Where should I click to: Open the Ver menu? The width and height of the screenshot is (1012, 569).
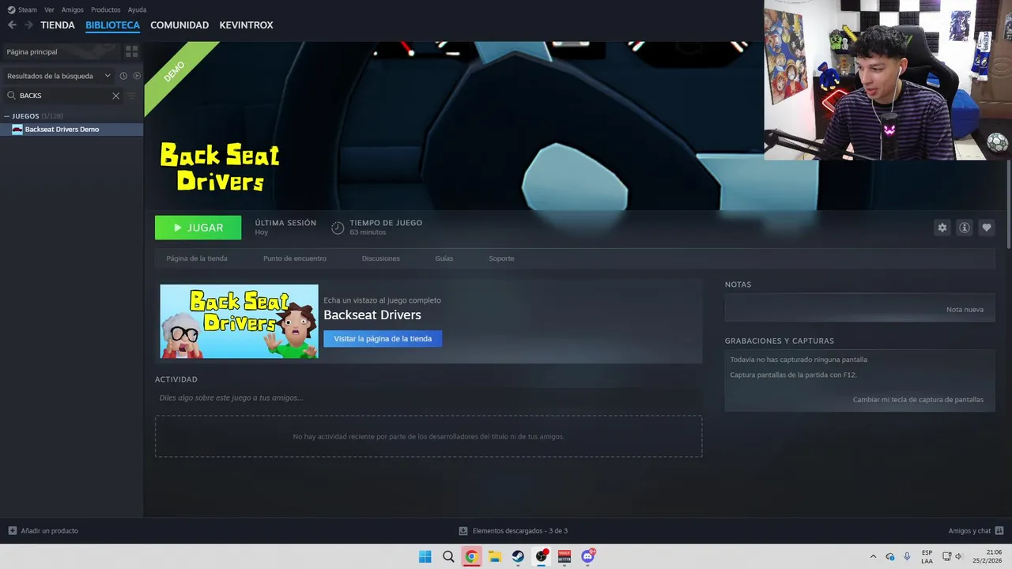pos(49,9)
